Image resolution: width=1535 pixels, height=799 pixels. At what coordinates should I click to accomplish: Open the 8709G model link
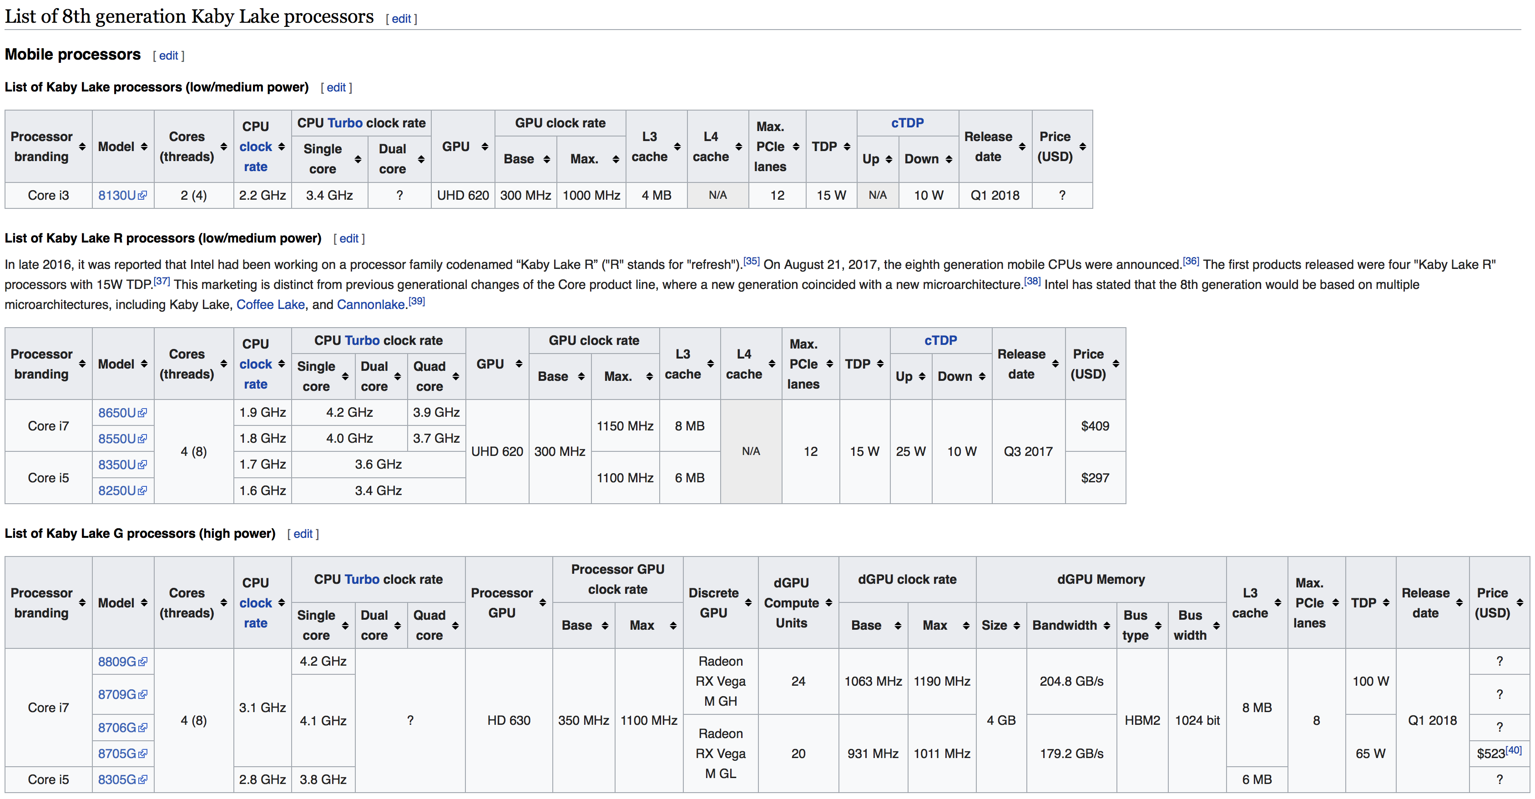117,695
